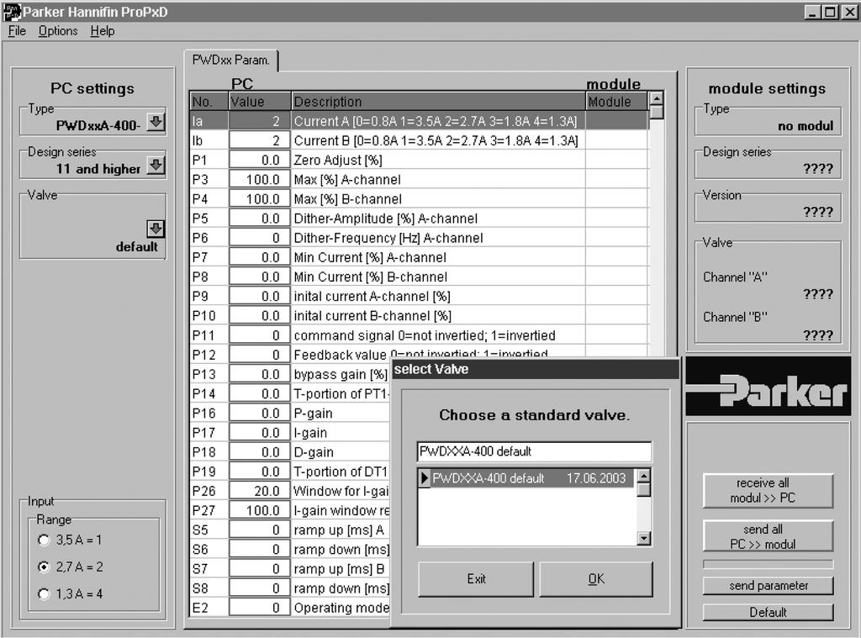
Task: Click the No. column header
Action: 209,102
